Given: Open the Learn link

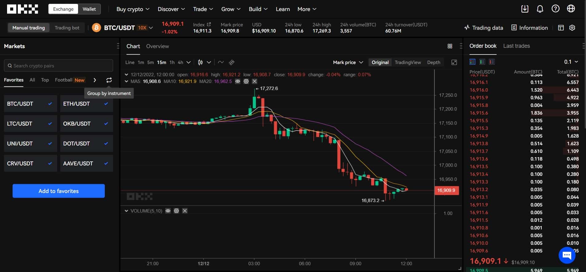Looking at the screenshot, I should (283, 9).
